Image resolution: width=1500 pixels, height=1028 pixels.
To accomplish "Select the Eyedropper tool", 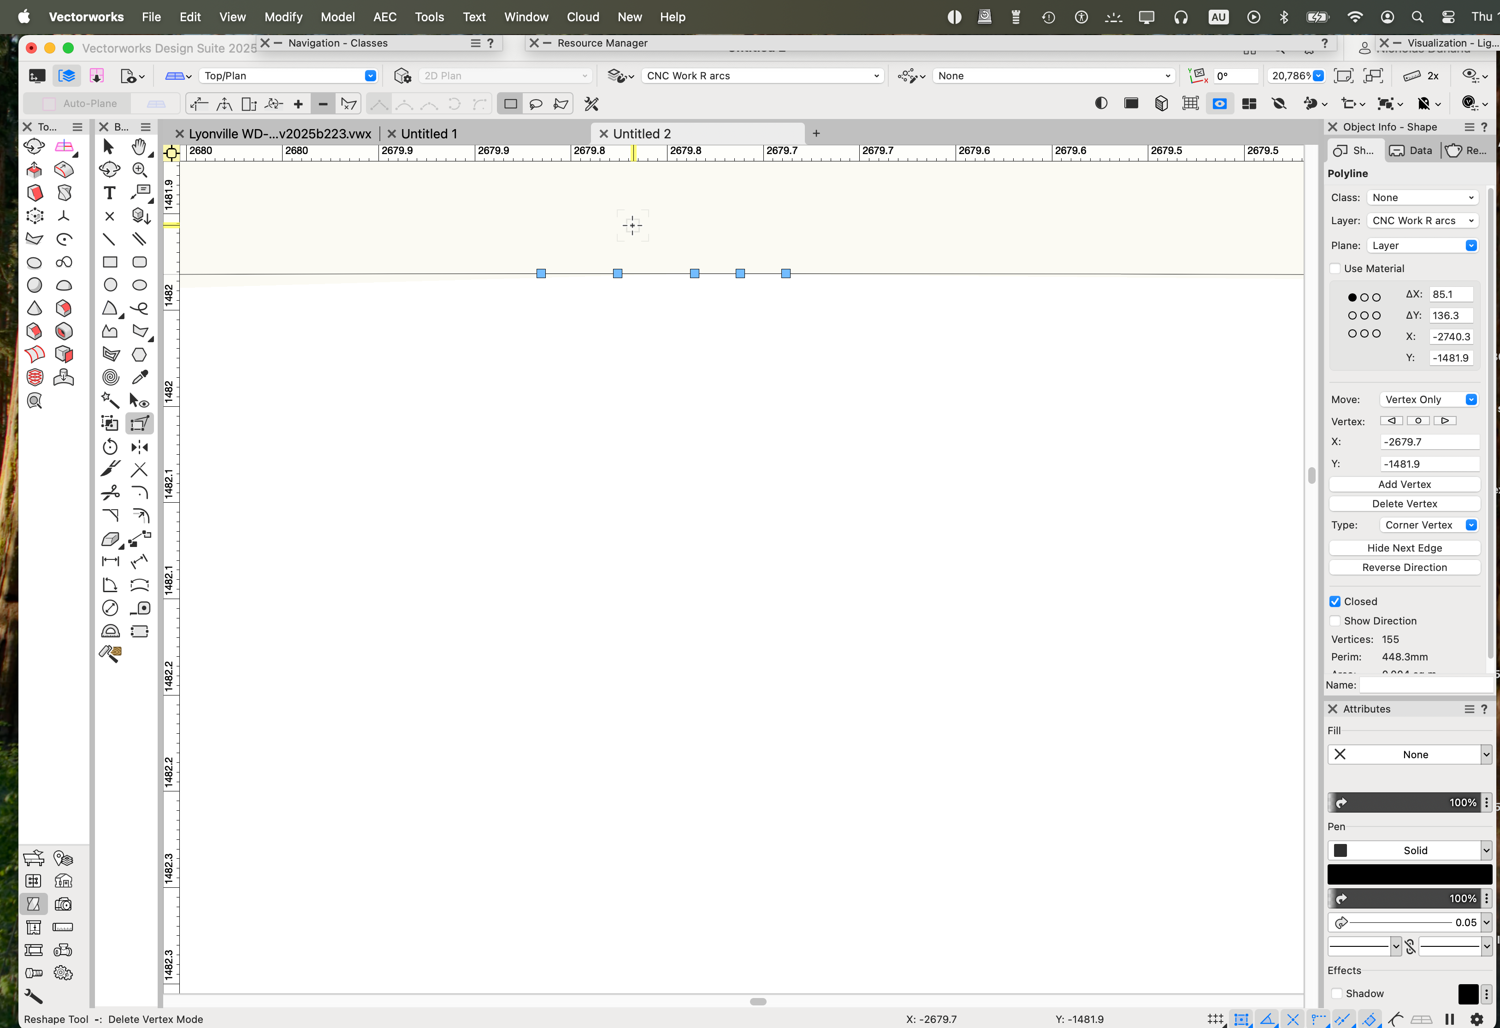I will pos(139,377).
